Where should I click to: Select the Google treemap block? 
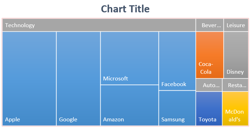coord(78,79)
